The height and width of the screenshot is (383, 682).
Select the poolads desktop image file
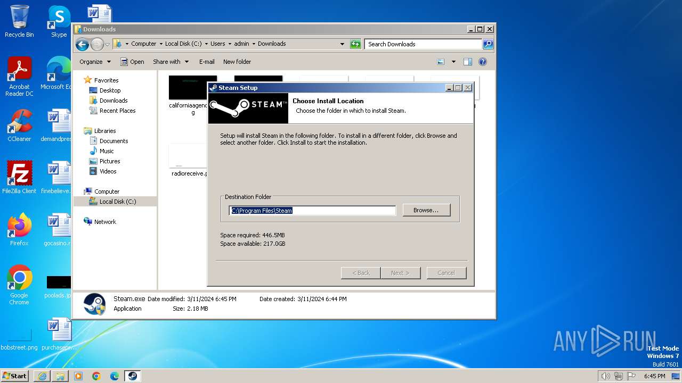tap(59, 286)
